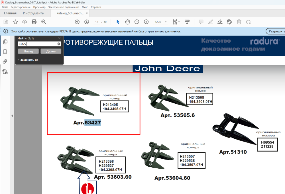Close the Найти search panel
This screenshot has width=285, height=194.
click(x=60, y=38)
